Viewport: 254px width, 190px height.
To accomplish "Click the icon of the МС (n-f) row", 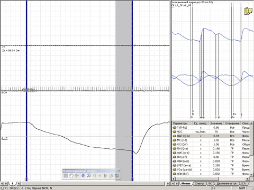I will click(x=175, y=140).
